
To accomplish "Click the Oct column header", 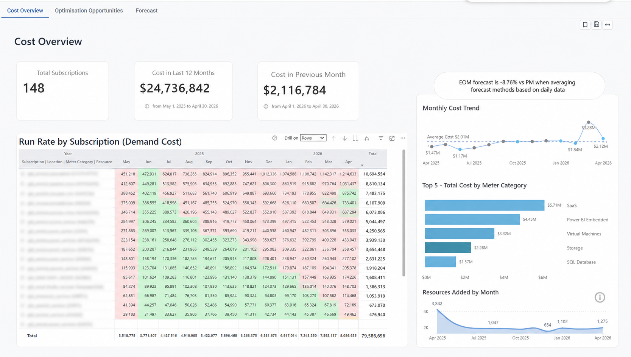I will [229, 162].
